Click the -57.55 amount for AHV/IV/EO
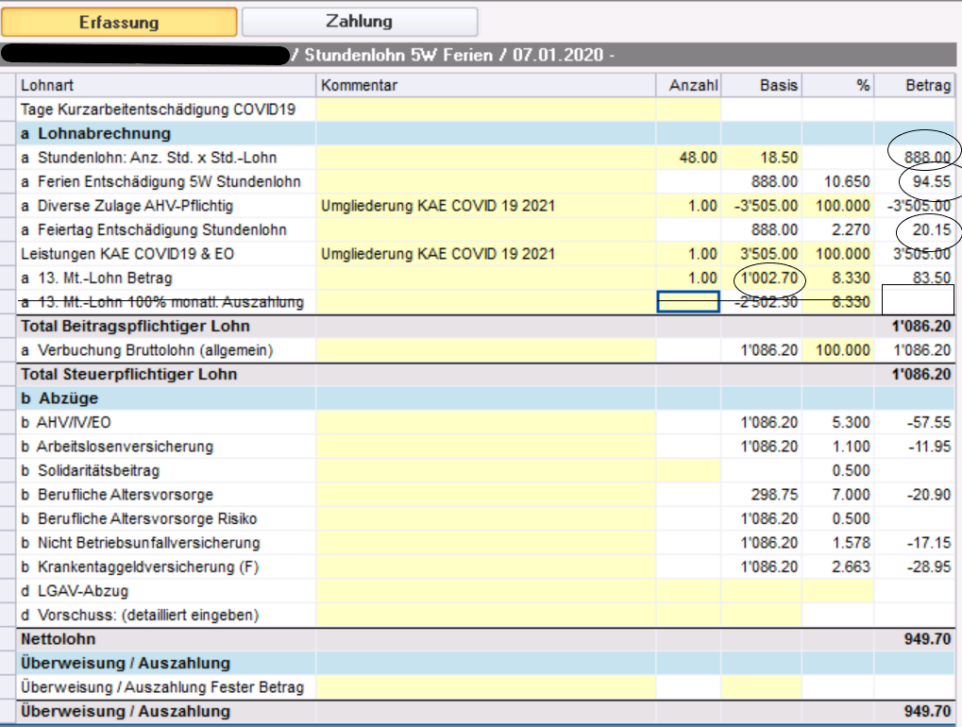 click(x=914, y=422)
